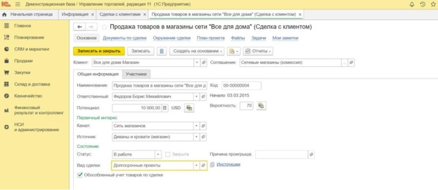Click the Home icon on Начальная страница tab
Image resolution: width=438 pixels, height=190 pixels.
click(5, 14)
